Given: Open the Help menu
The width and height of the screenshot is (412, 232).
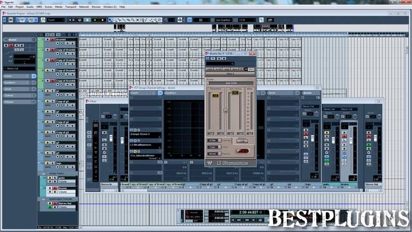Looking at the screenshot, I should pyautogui.click(x=122, y=7).
